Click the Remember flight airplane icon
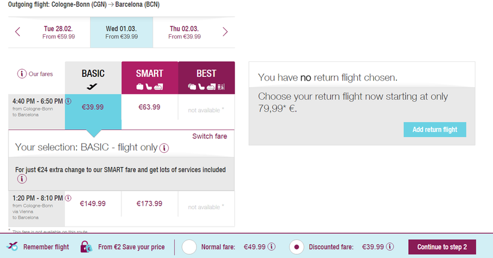The height and width of the screenshot is (258, 493). coord(12,247)
